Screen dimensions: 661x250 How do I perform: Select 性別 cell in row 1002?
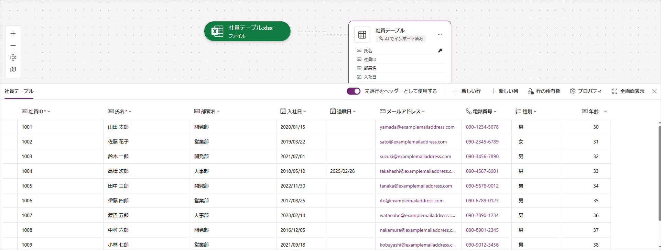(537, 142)
